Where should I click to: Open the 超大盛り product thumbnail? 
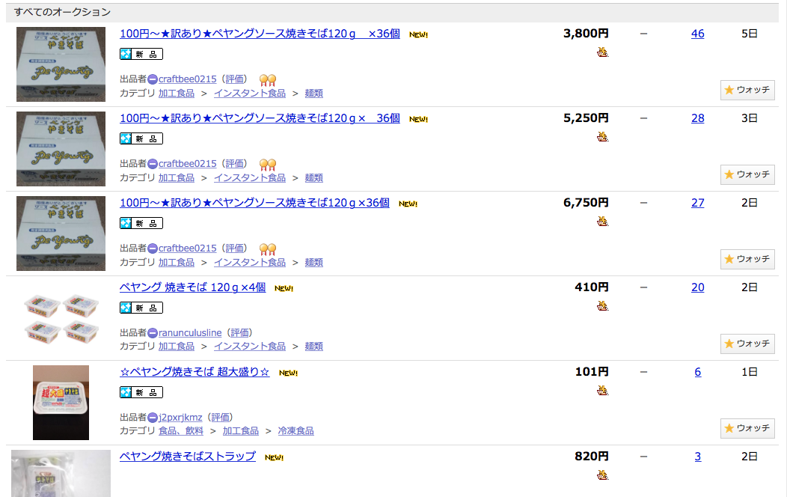(x=61, y=403)
